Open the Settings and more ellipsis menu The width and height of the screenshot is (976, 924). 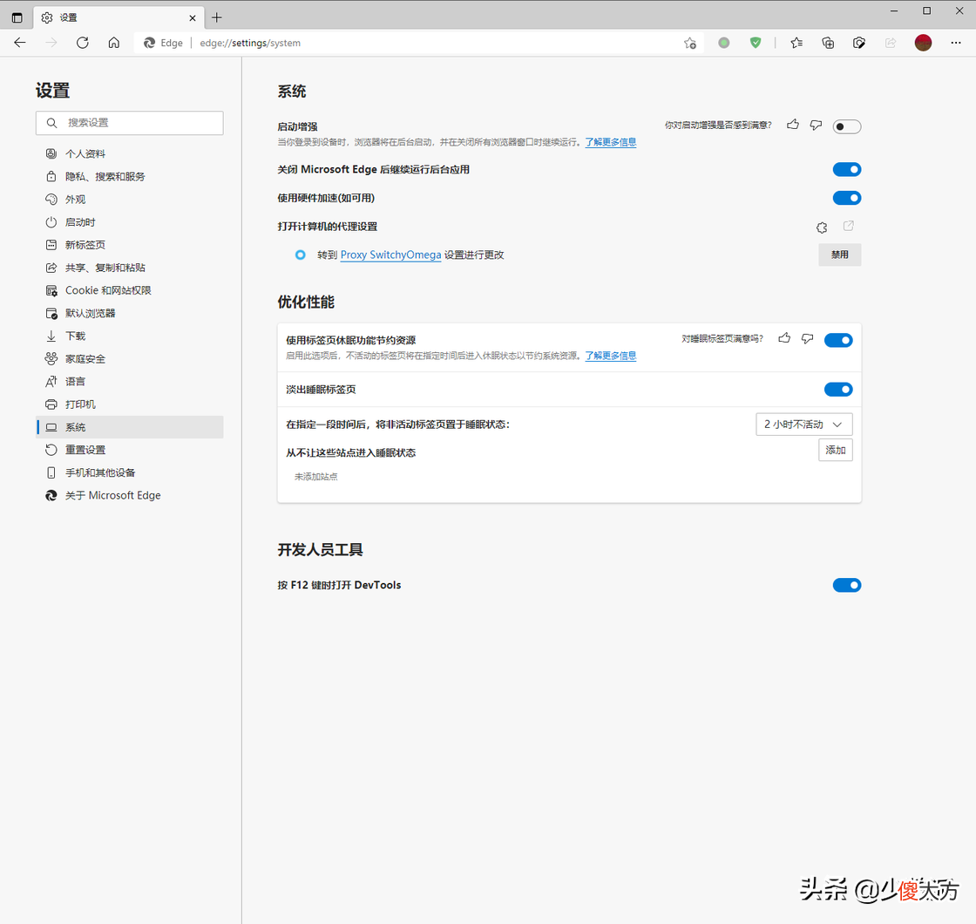tap(955, 43)
